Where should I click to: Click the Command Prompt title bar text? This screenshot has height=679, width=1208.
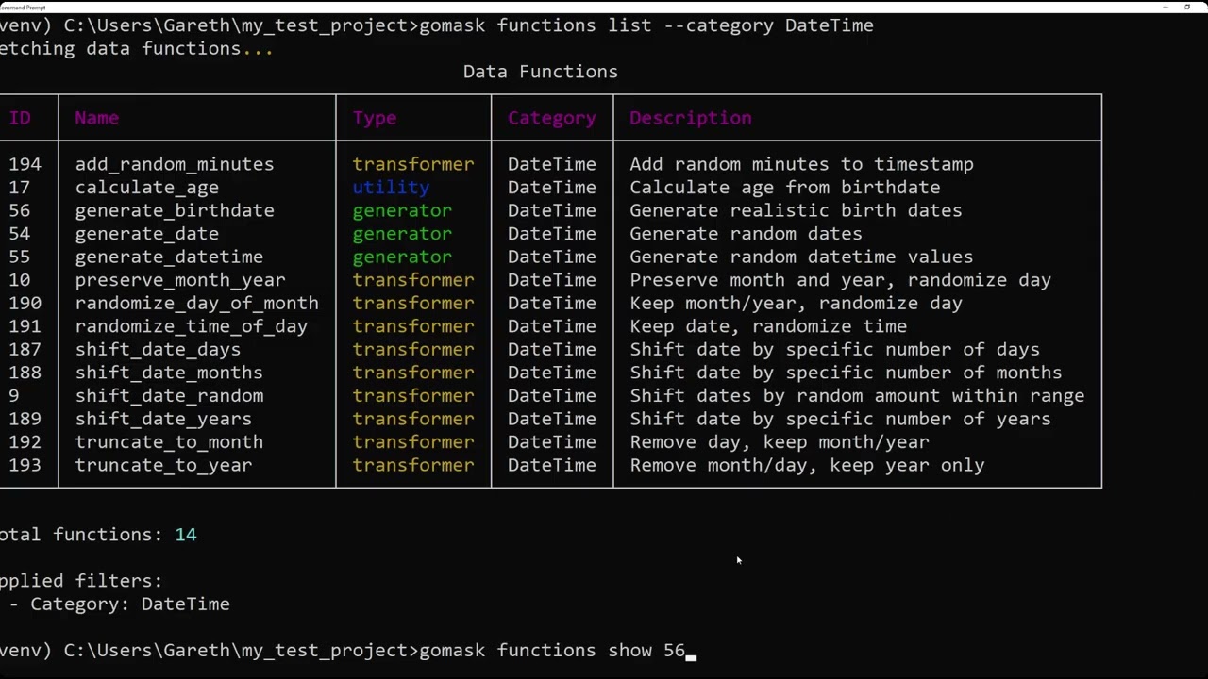tap(24, 7)
